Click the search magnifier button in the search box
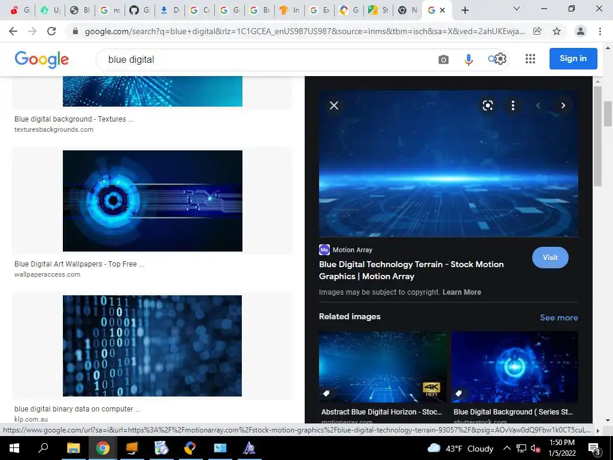Viewport: 613px width, 460px height. [x=492, y=59]
